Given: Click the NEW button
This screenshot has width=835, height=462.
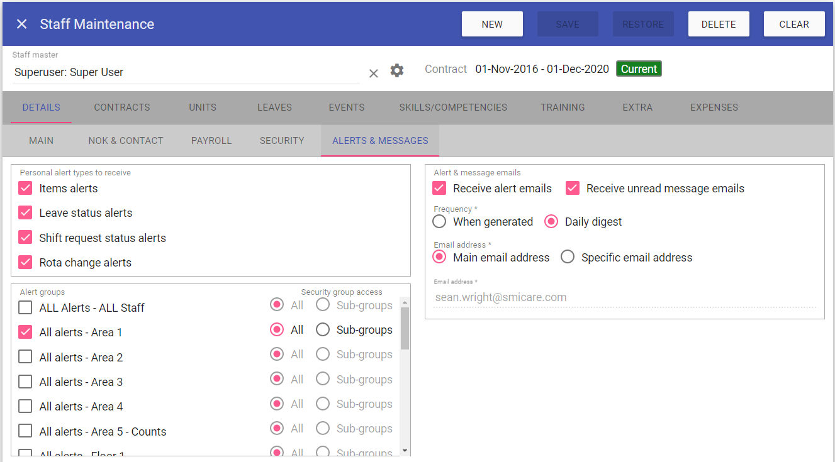Looking at the screenshot, I should coord(492,25).
